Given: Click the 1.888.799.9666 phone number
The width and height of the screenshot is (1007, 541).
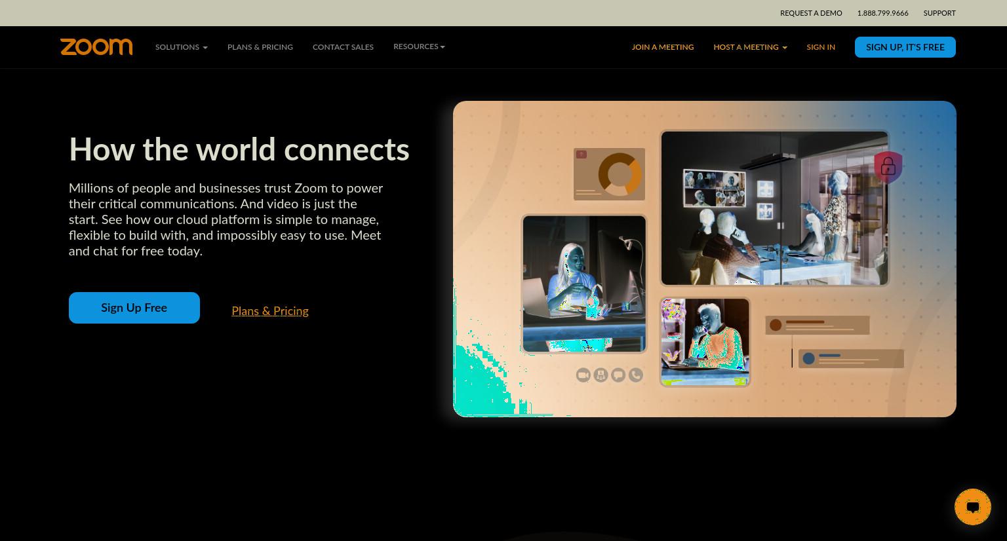Looking at the screenshot, I should pos(882,13).
